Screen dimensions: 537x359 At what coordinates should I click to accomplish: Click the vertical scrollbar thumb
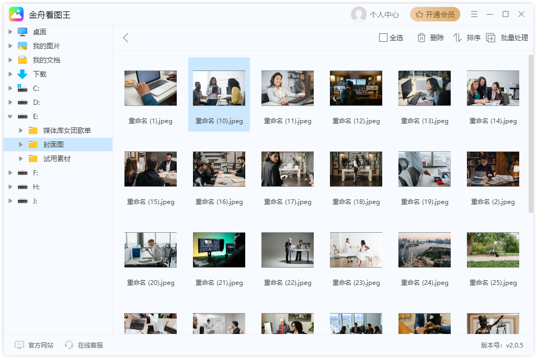coord(531,133)
